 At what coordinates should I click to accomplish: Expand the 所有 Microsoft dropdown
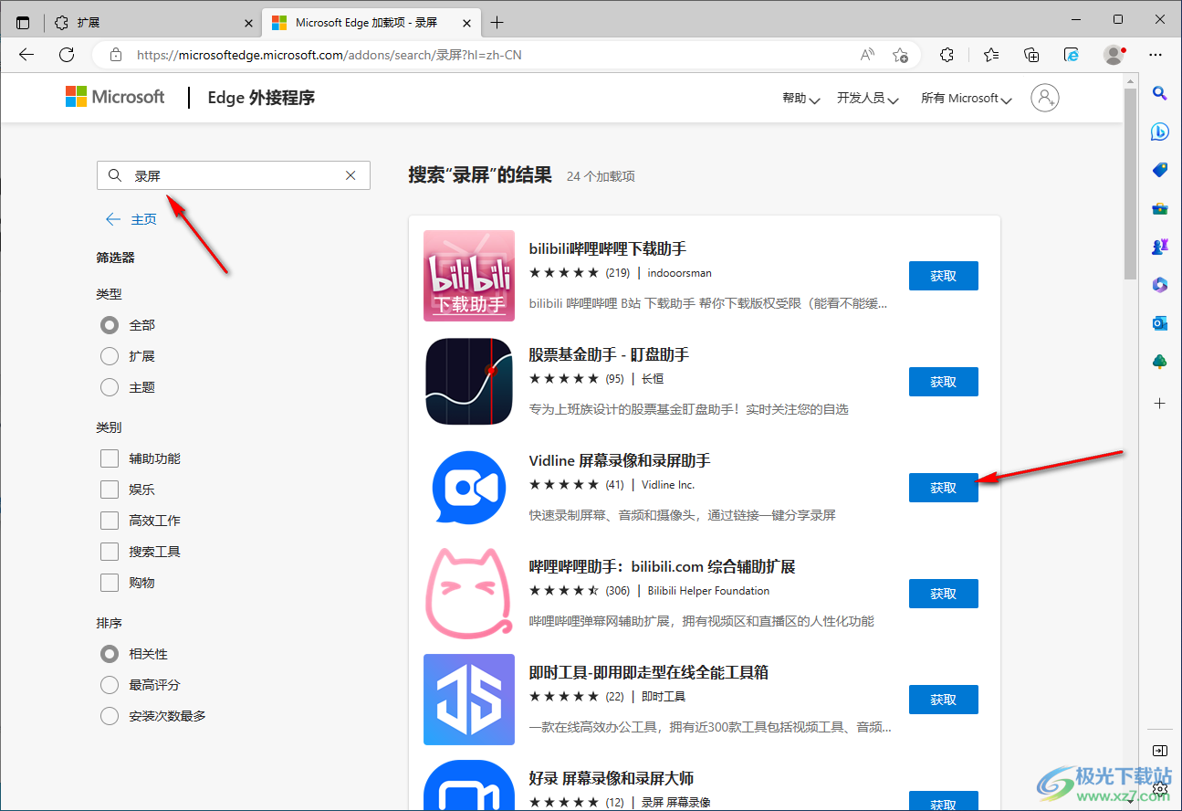967,99
